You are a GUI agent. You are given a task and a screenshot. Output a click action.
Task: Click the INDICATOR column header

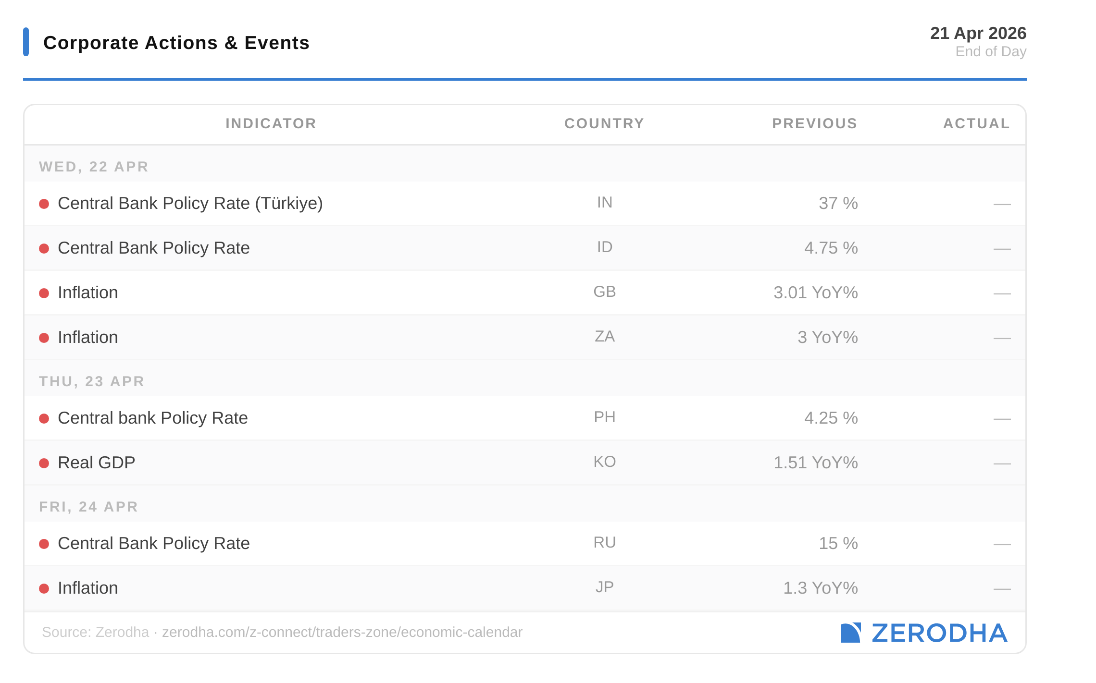[x=271, y=123]
